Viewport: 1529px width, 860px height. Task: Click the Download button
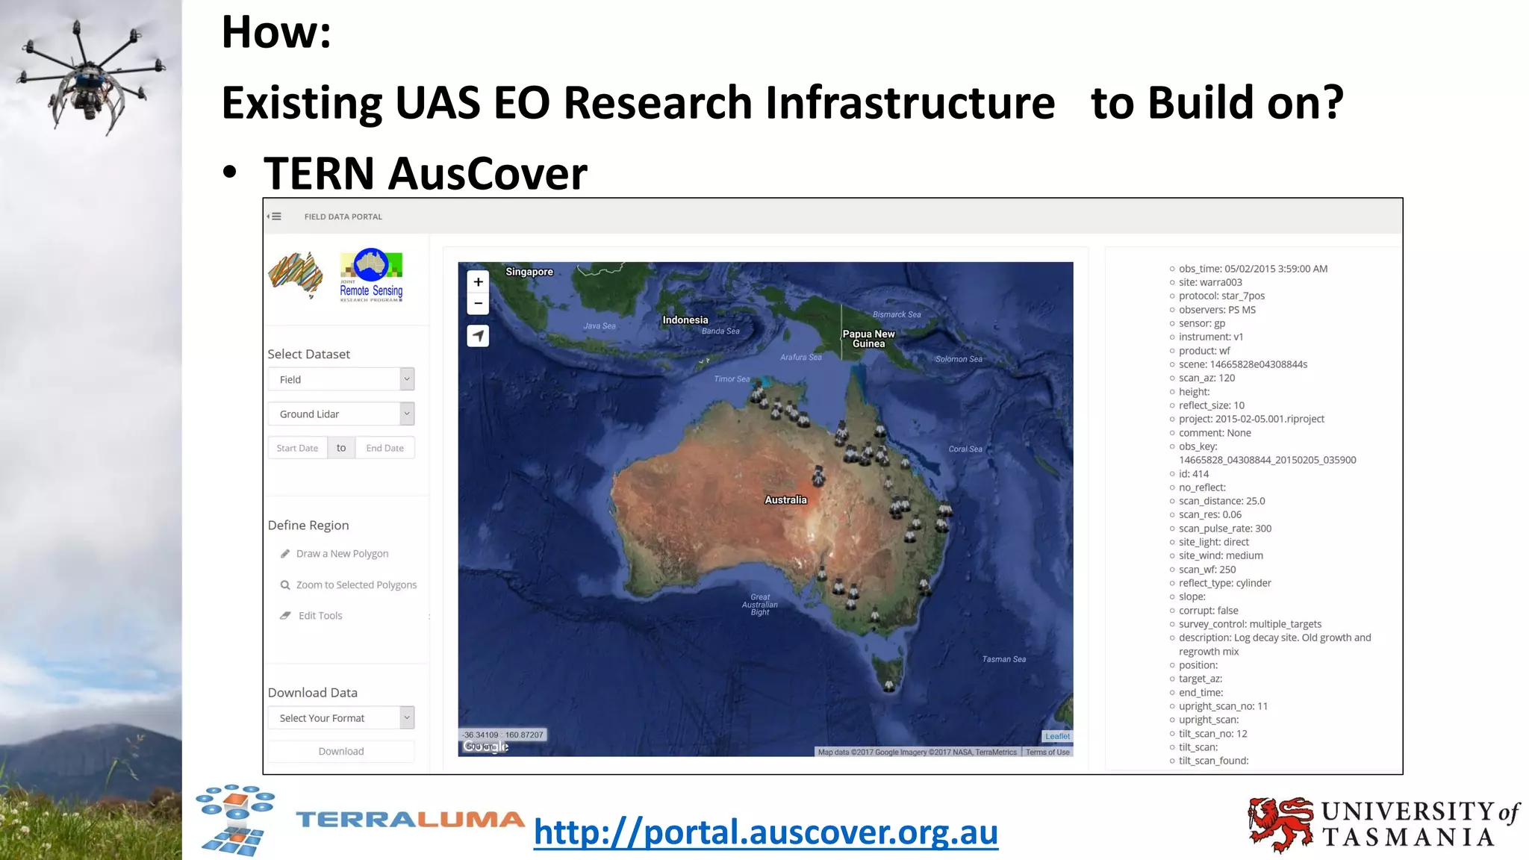pyautogui.click(x=341, y=751)
